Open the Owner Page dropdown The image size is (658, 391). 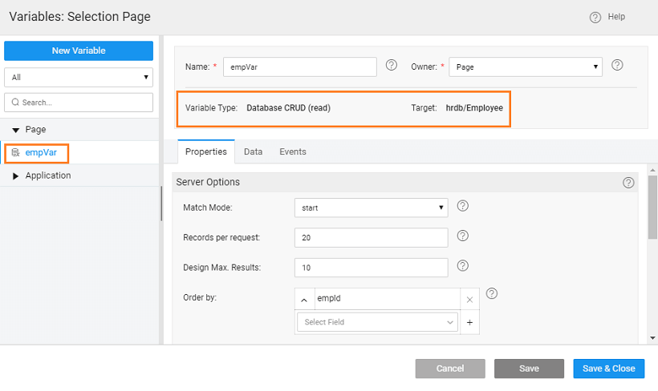[526, 67]
